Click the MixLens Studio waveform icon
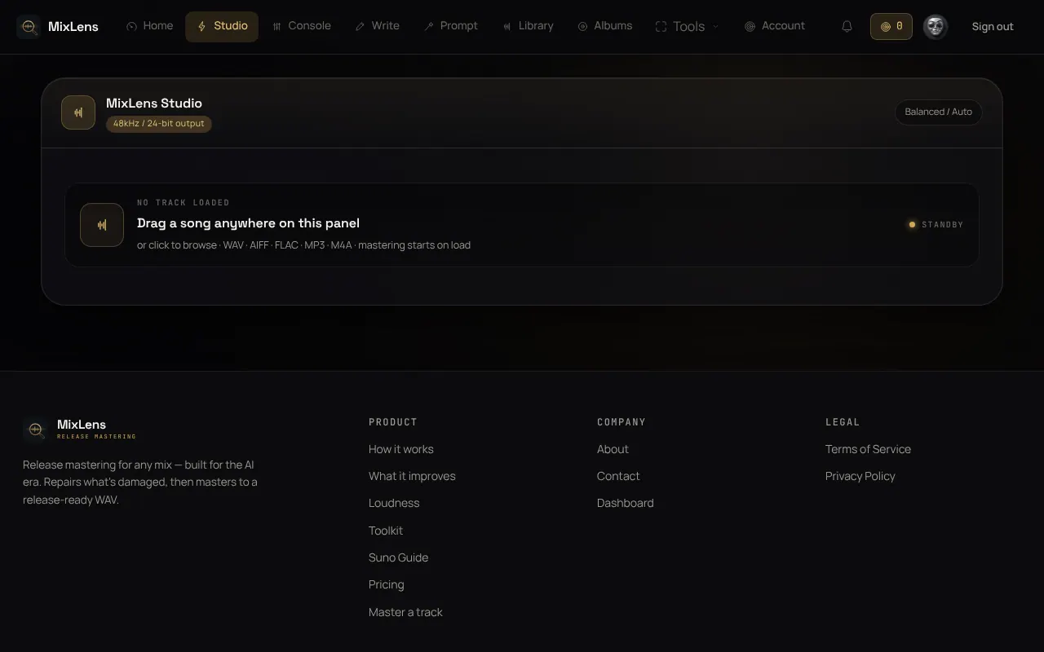 78,112
